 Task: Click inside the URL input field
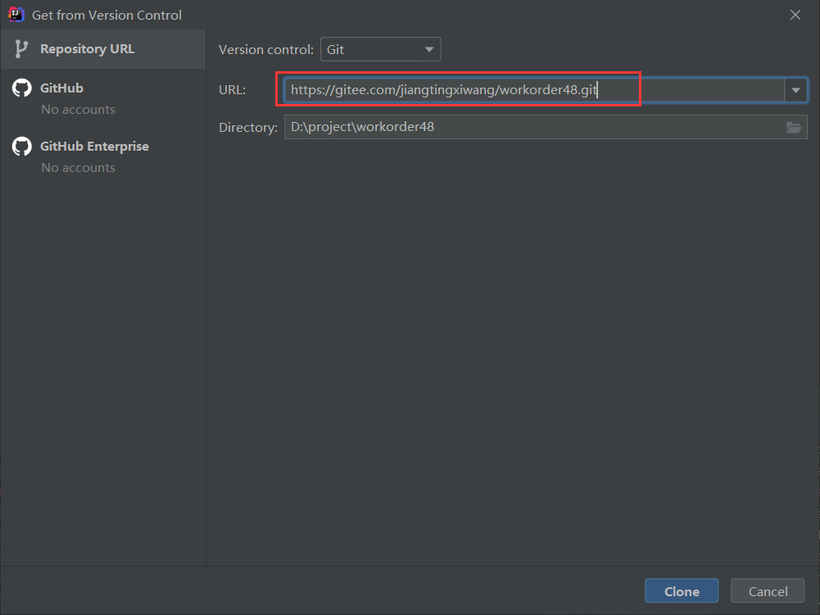pos(534,90)
